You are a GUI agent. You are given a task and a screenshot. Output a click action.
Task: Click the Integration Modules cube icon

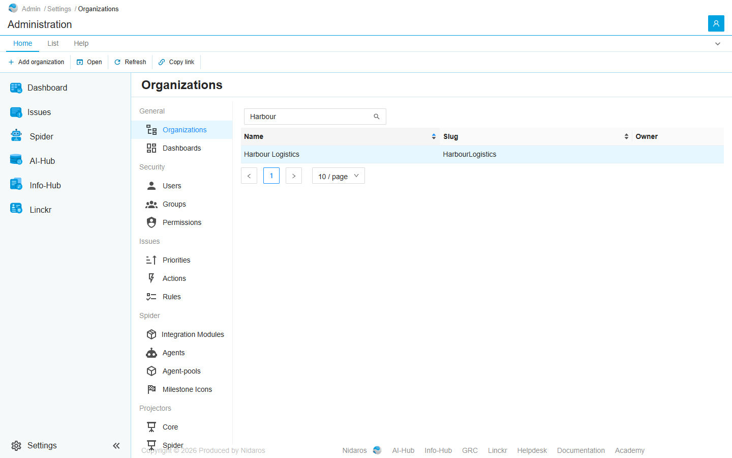coord(151,334)
